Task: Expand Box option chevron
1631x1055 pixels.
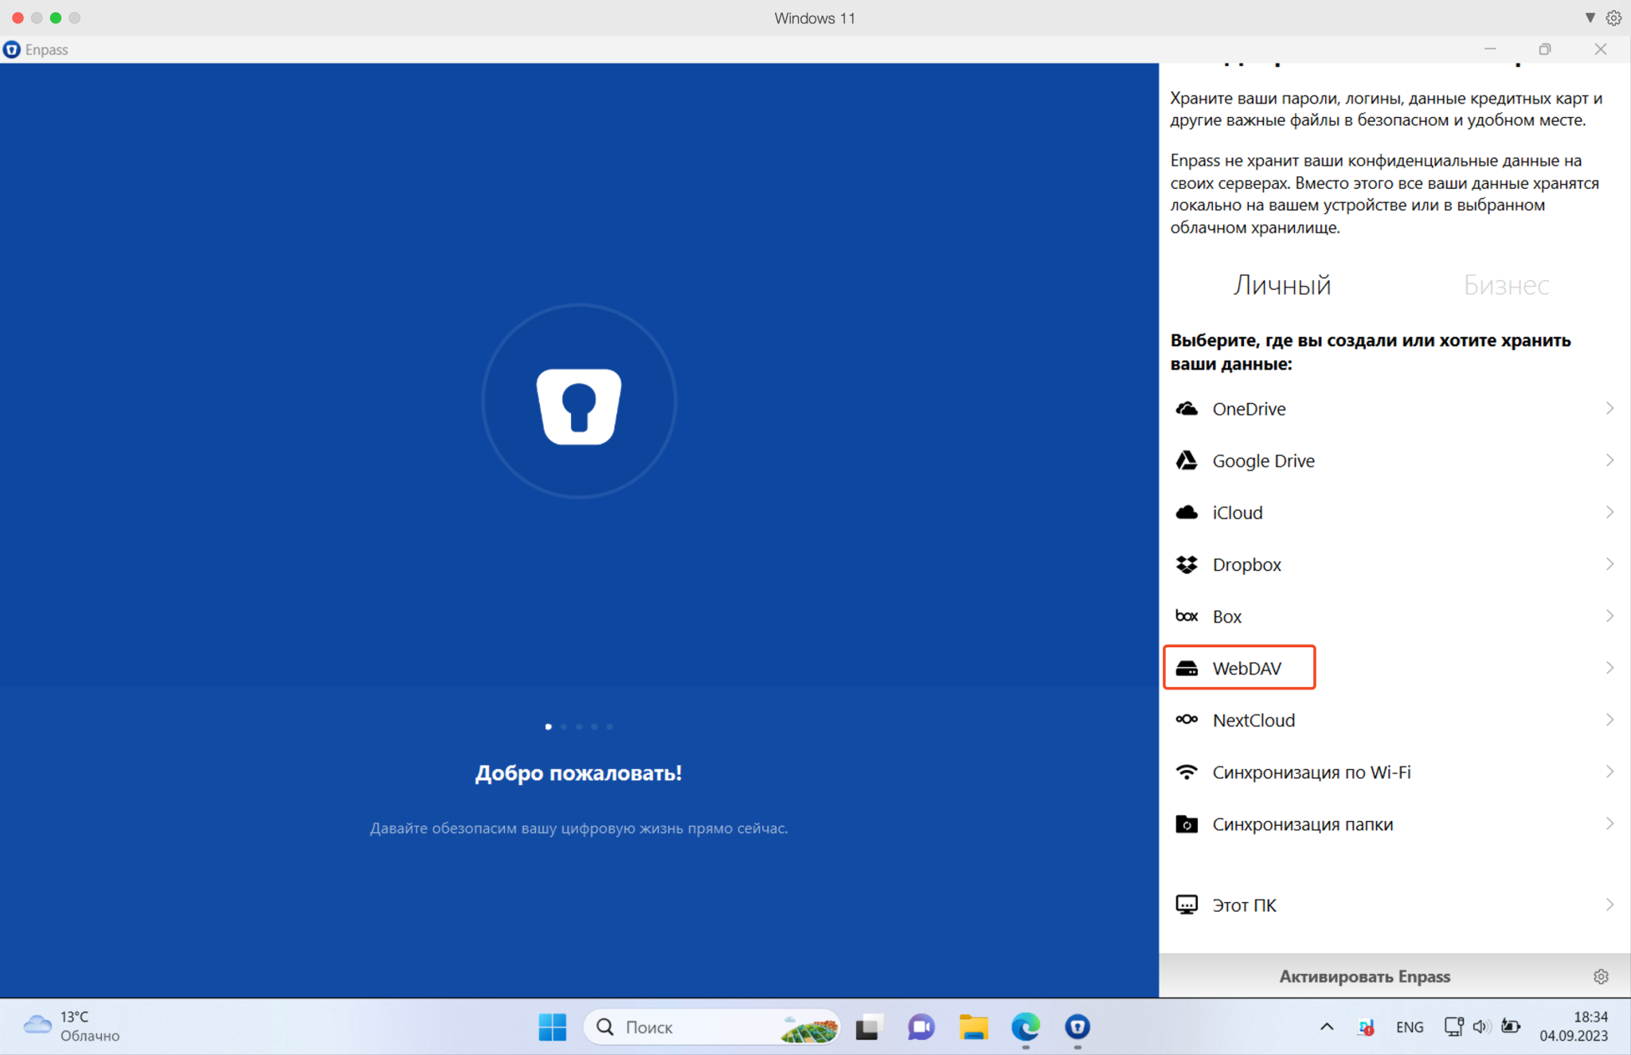Action: (x=1609, y=616)
